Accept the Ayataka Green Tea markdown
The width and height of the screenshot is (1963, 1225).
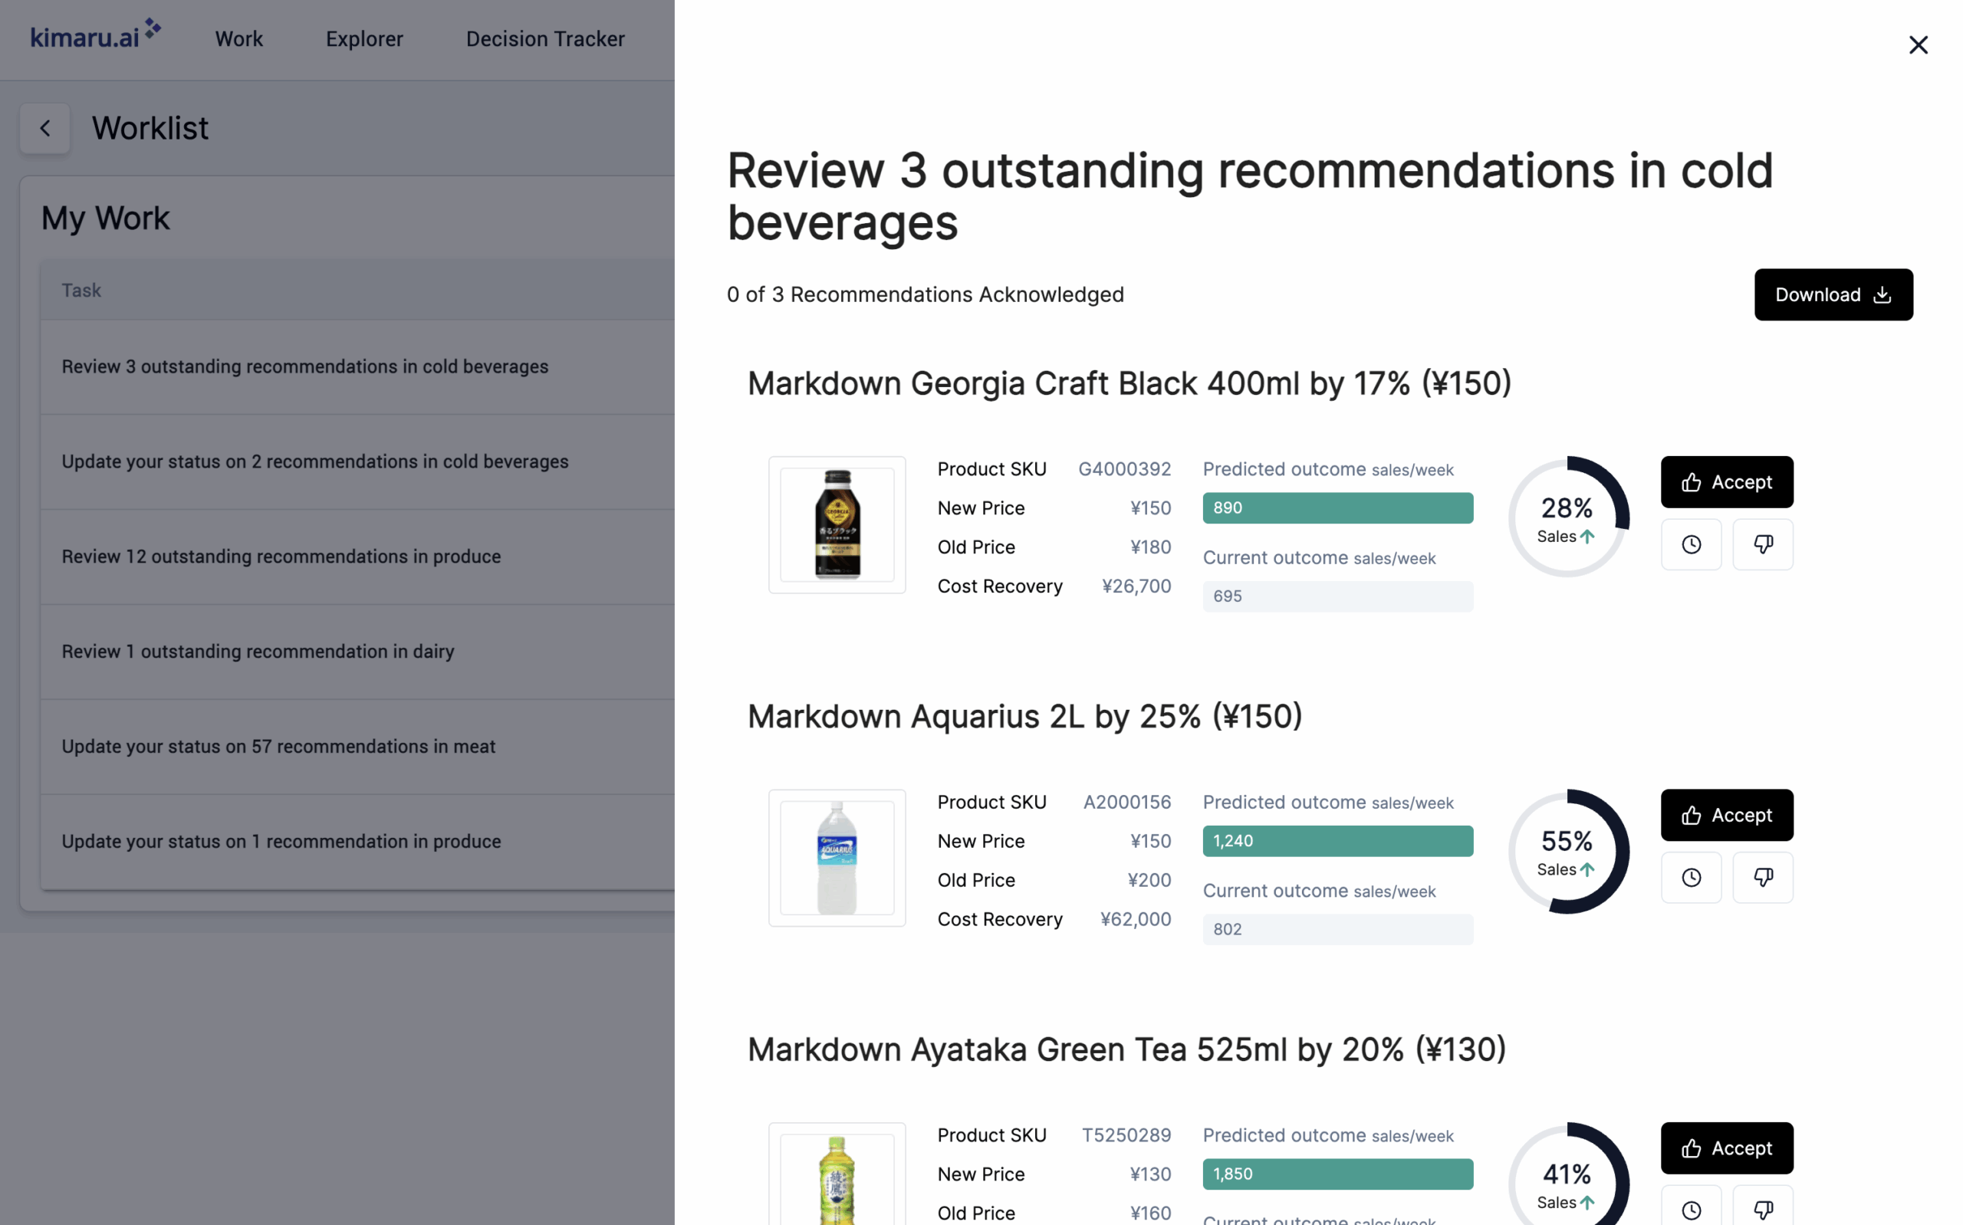[x=1726, y=1148]
